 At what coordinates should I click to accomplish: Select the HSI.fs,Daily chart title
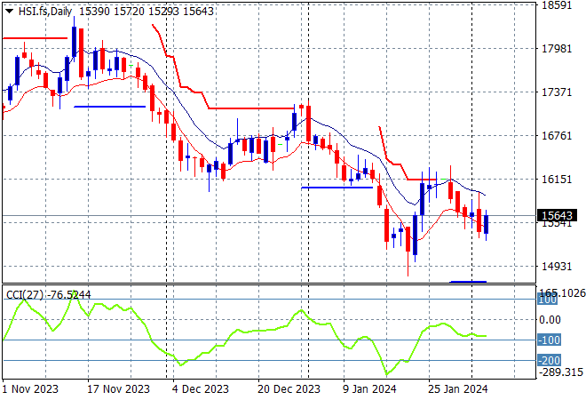pyautogui.click(x=44, y=9)
